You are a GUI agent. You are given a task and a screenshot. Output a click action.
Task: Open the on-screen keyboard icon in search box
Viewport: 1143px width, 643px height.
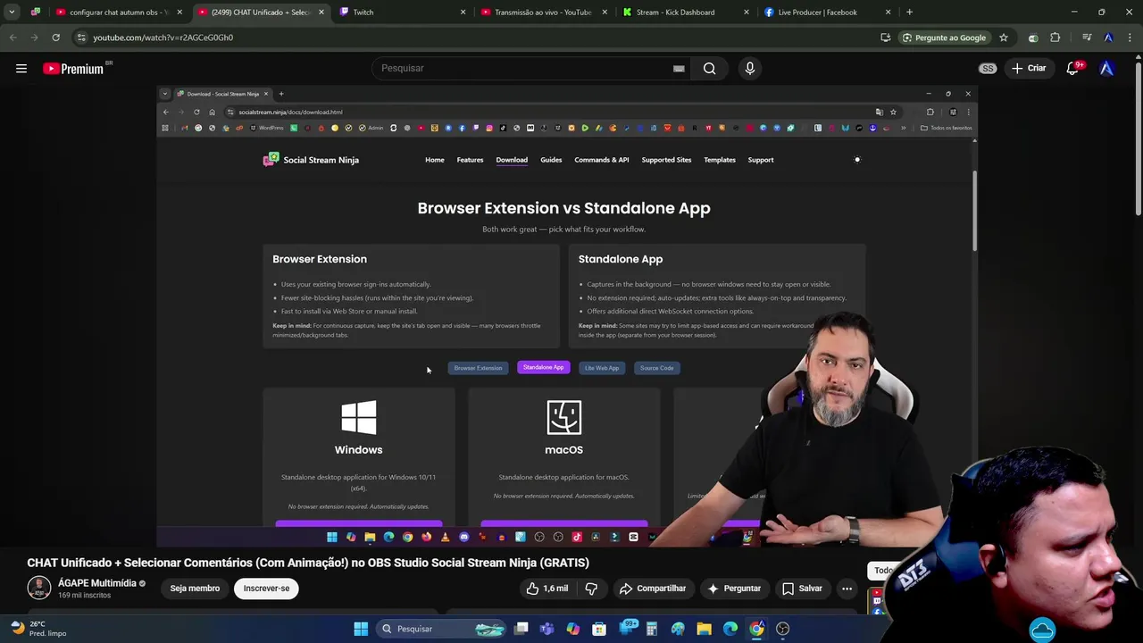679,68
